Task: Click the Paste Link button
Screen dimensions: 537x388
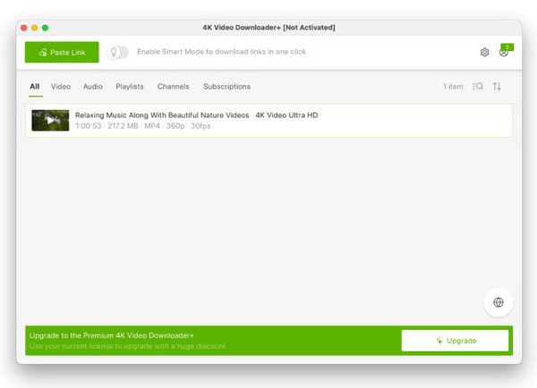Action: (62, 52)
